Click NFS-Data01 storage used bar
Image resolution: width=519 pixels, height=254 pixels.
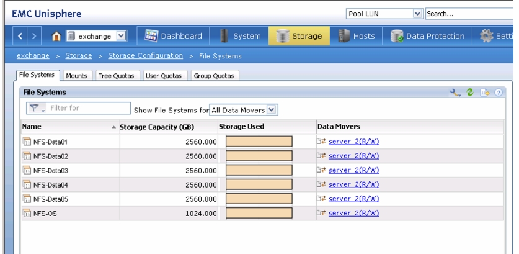pyautogui.click(x=259, y=141)
